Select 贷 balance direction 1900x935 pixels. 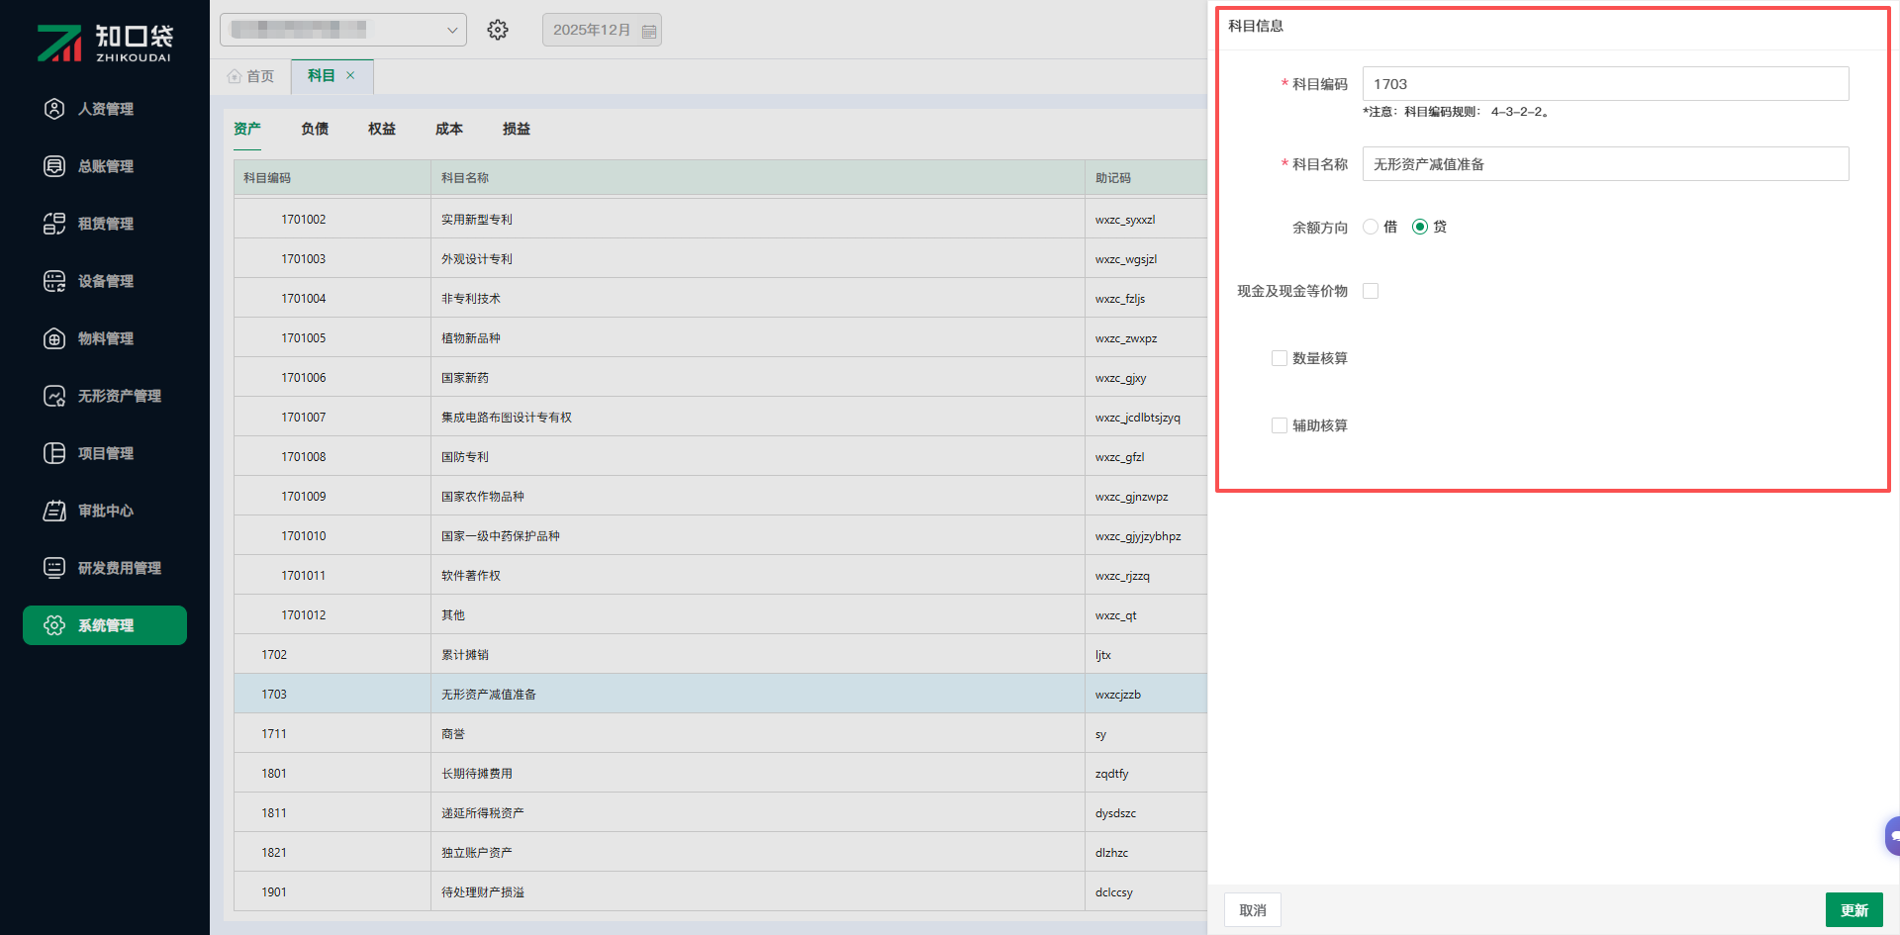1420,227
